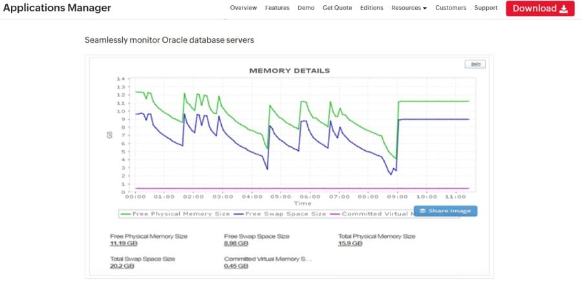Image resolution: width=582 pixels, height=284 pixels.
Task: Click the MEMORY DETAILS chart title
Action: tap(290, 71)
